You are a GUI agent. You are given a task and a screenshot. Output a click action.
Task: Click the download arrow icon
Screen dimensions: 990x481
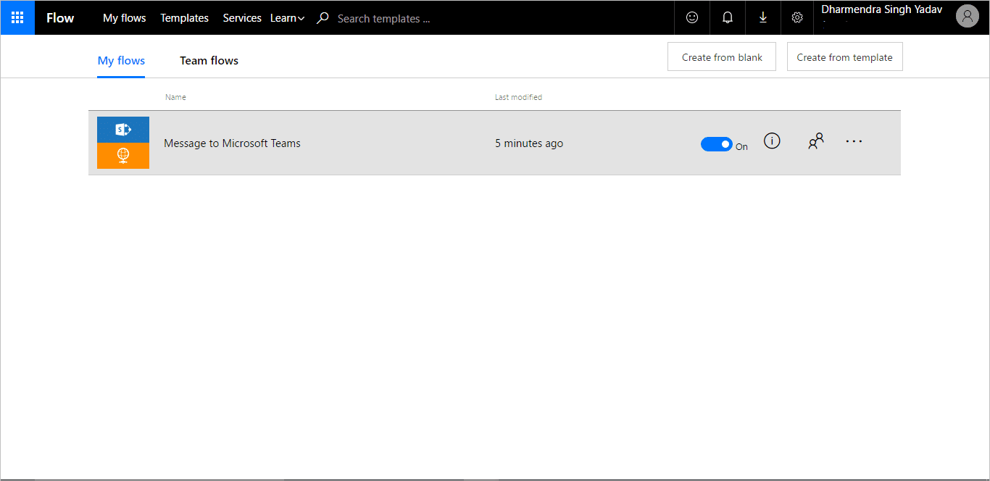pyautogui.click(x=763, y=17)
